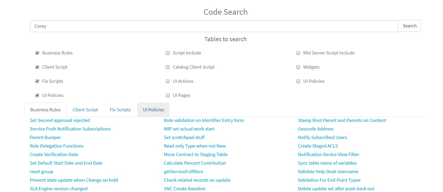The image size is (443, 192).
Task: Uncheck Fix Scripts in tables to search
Action: (x=37, y=81)
